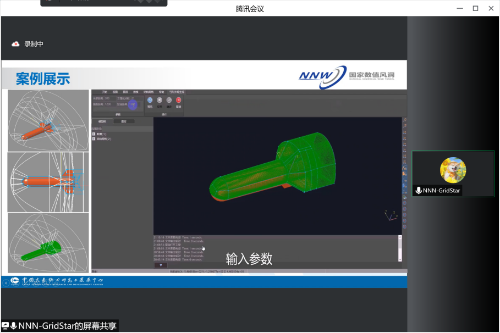This screenshot has width=500, height=333.
Task: Click the blue 预览 (Preview) icon
Action: [x=150, y=100]
